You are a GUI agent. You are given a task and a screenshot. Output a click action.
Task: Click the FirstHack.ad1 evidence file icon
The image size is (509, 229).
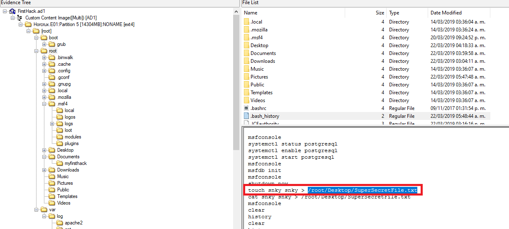click(12, 11)
